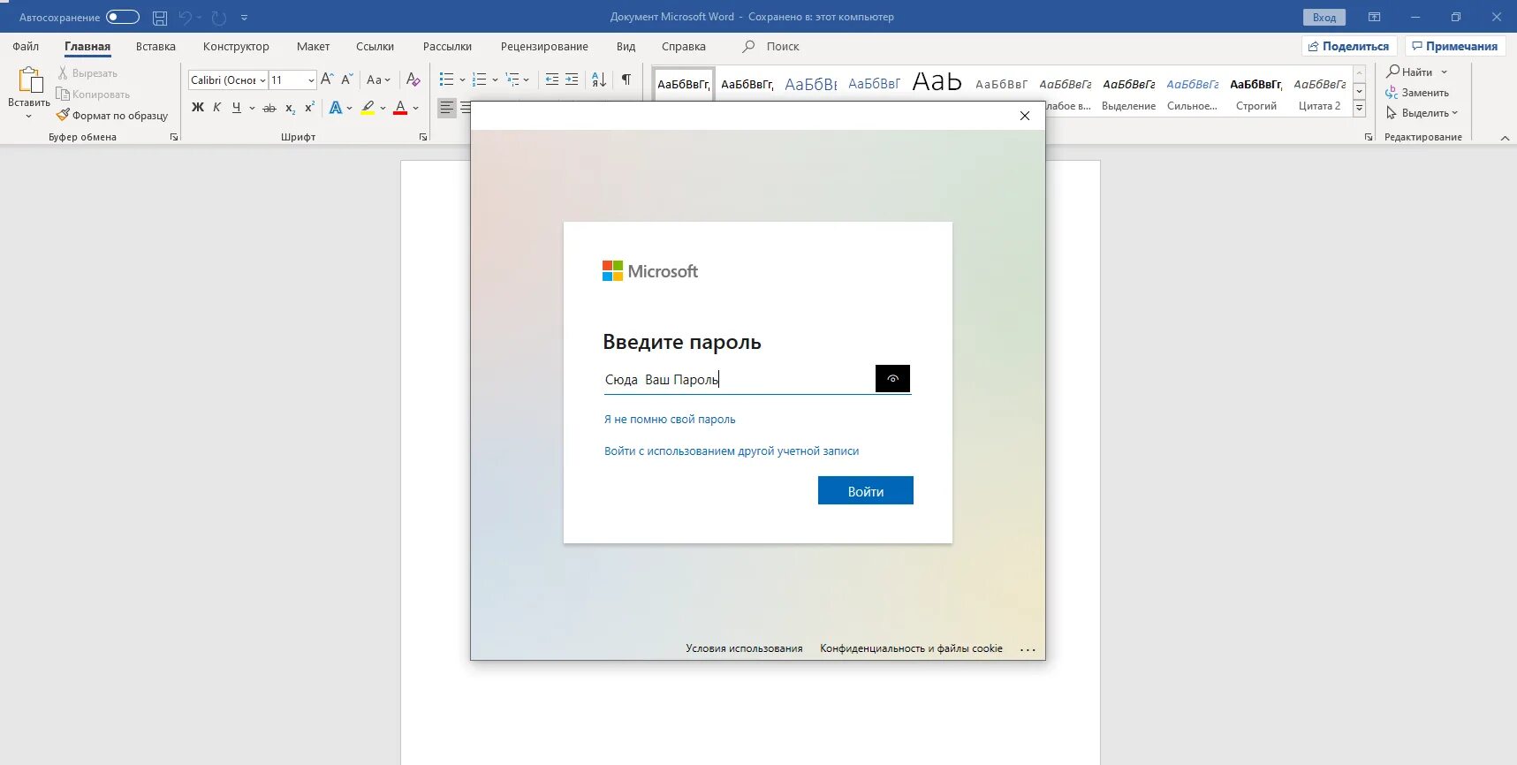
Task: Toggle underline formatting (Ч)
Action: [x=237, y=108]
